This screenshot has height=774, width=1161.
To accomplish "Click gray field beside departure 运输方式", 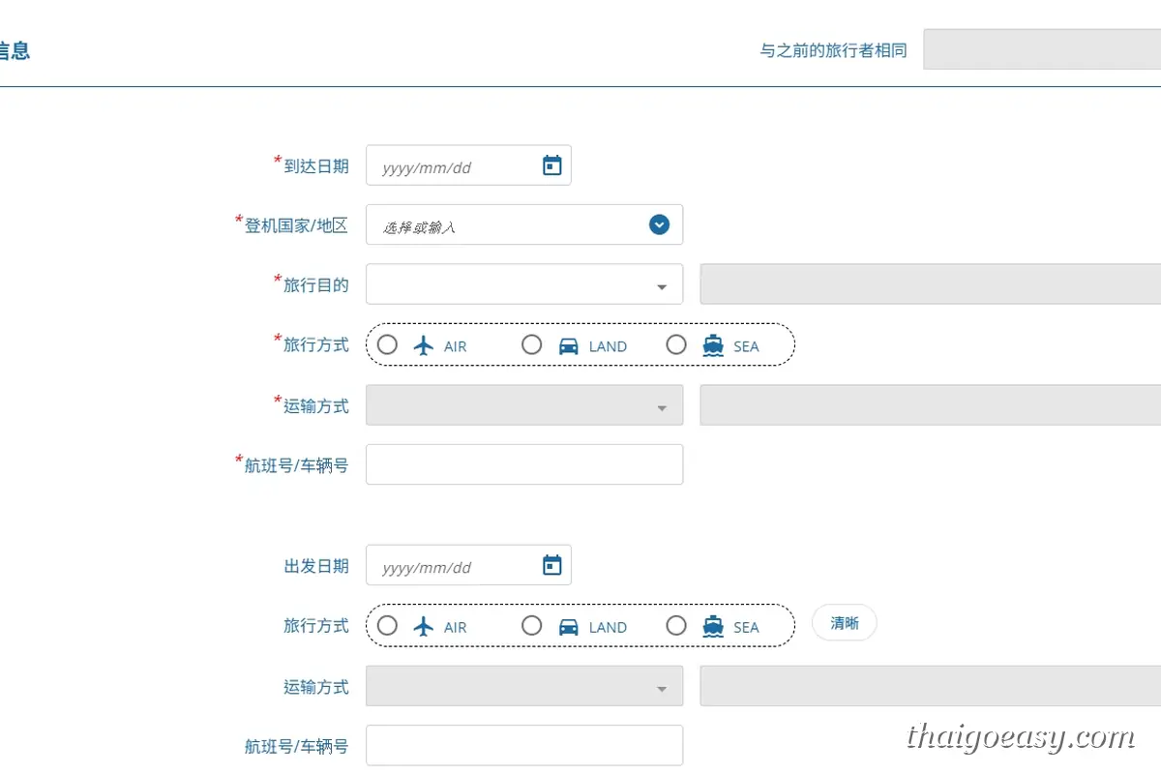I will (x=931, y=686).
